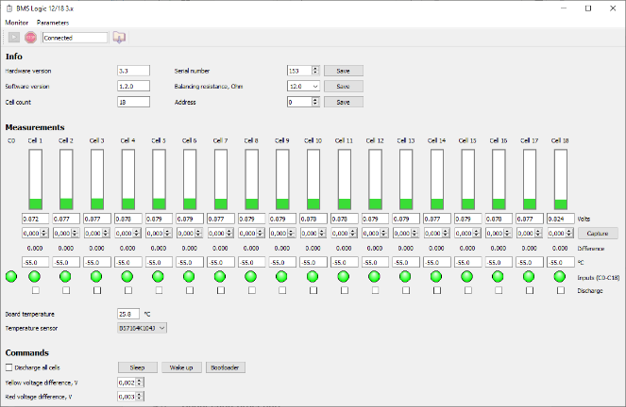Enable Discharge all cells checkbox

tap(9, 367)
